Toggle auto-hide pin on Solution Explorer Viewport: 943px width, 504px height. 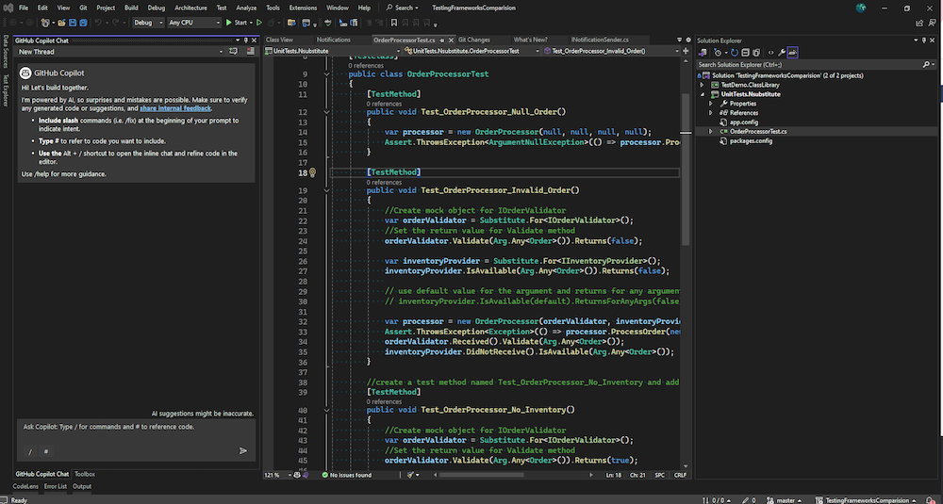924,41
